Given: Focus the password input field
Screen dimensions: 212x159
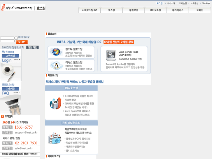Looking at the screenshot, I should pyautogui.click(x=7, y=41).
